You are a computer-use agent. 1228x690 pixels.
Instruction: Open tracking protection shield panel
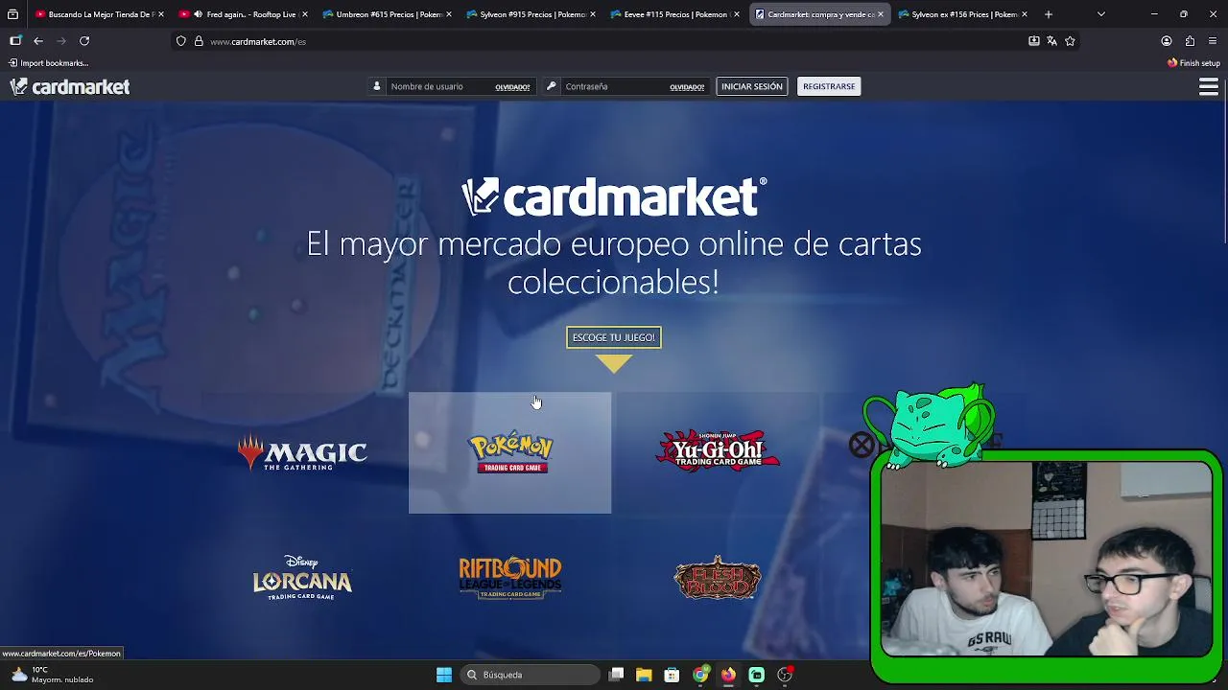(x=180, y=41)
